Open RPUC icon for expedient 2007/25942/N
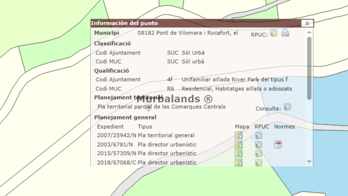 point(259,135)
